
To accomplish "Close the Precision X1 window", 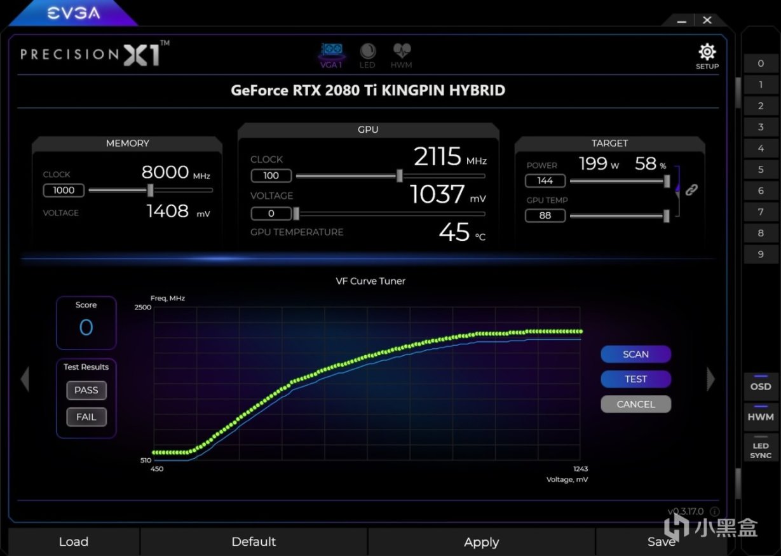I will click(x=707, y=20).
